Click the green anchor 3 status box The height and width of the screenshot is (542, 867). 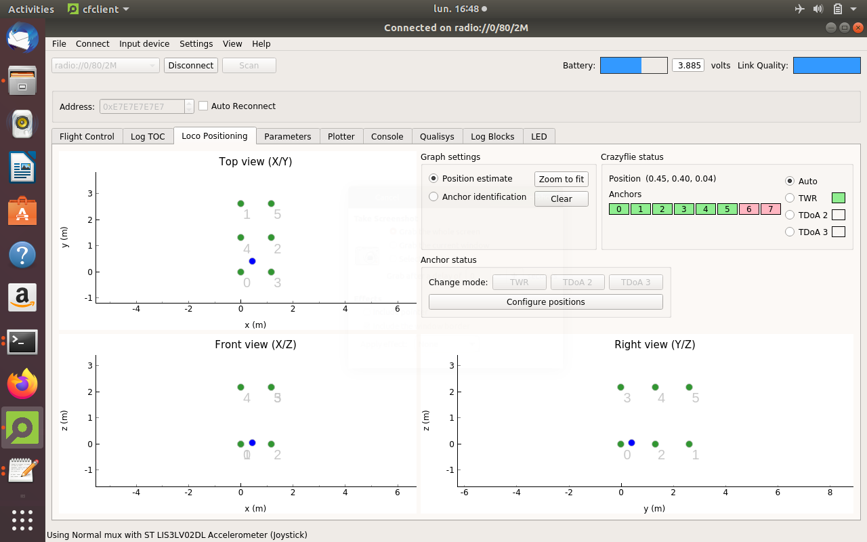(x=683, y=209)
